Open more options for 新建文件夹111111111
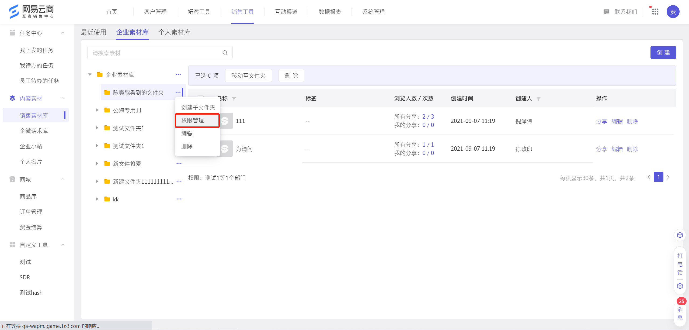The height and width of the screenshot is (330, 689). [179, 181]
